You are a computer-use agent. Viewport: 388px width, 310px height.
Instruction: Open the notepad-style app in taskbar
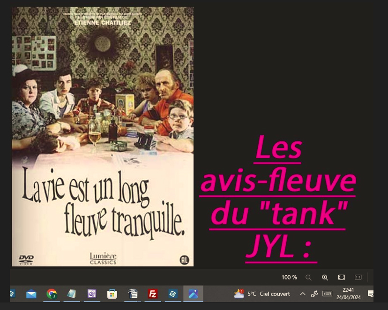click(72, 294)
